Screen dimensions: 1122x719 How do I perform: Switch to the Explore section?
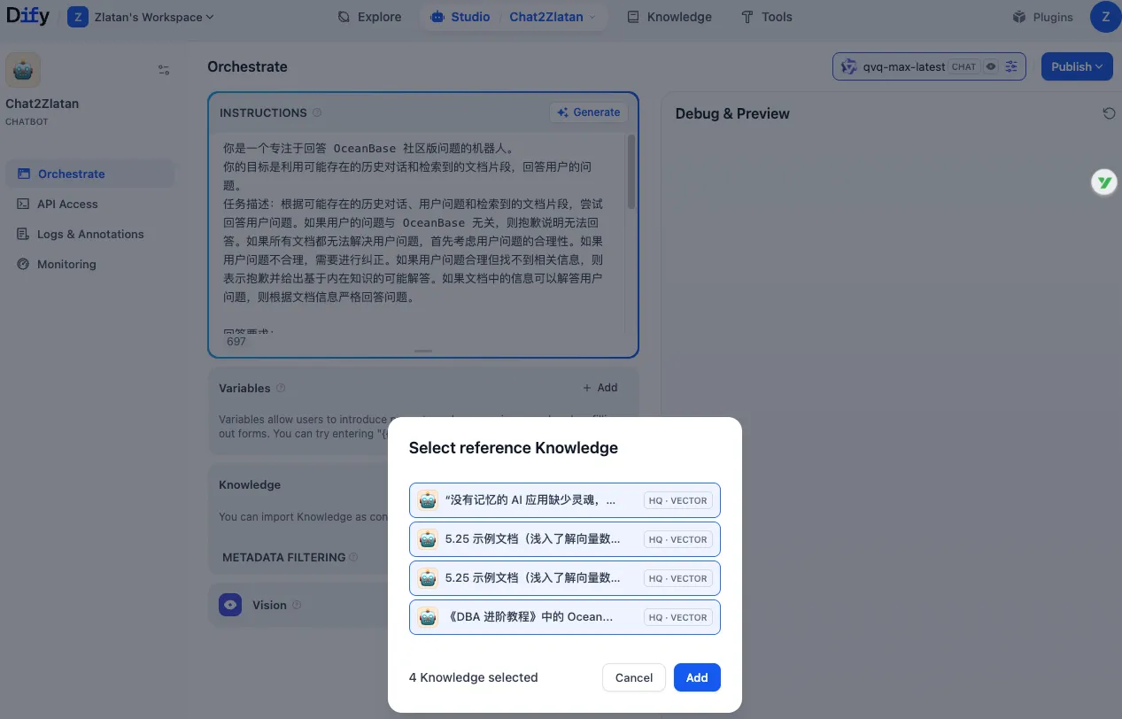point(368,16)
